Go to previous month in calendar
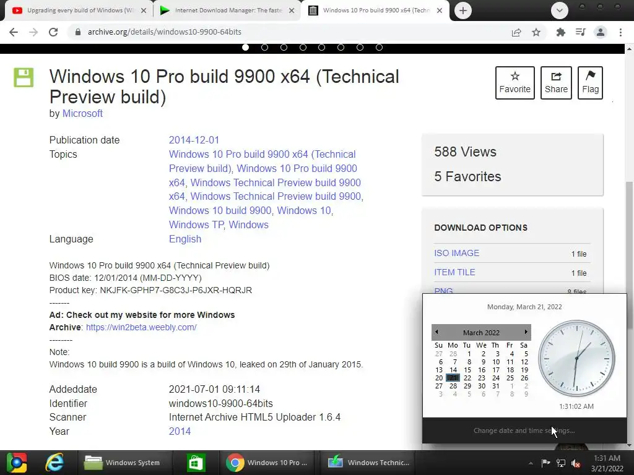The image size is (634, 475). [x=436, y=332]
